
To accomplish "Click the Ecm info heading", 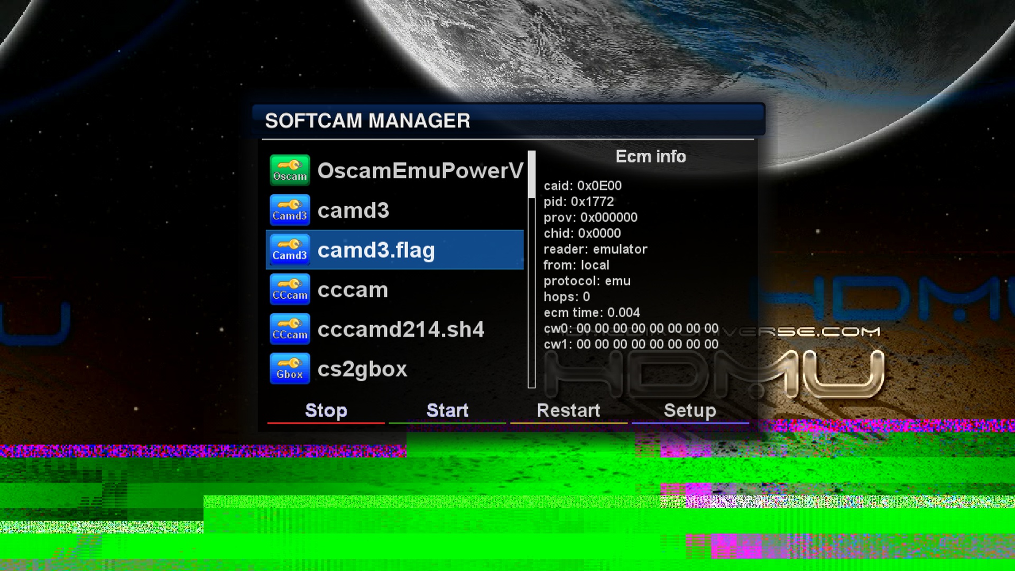I will pos(651,156).
